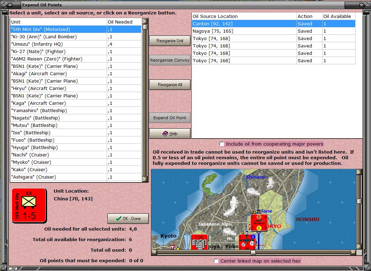Image resolution: width=371 pixels, height=271 pixels.
Task: Click the 1 OIL counter on the map
Action: 199,242
